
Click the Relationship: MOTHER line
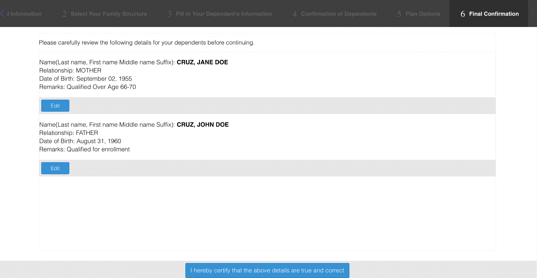click(x=70, y=70)
